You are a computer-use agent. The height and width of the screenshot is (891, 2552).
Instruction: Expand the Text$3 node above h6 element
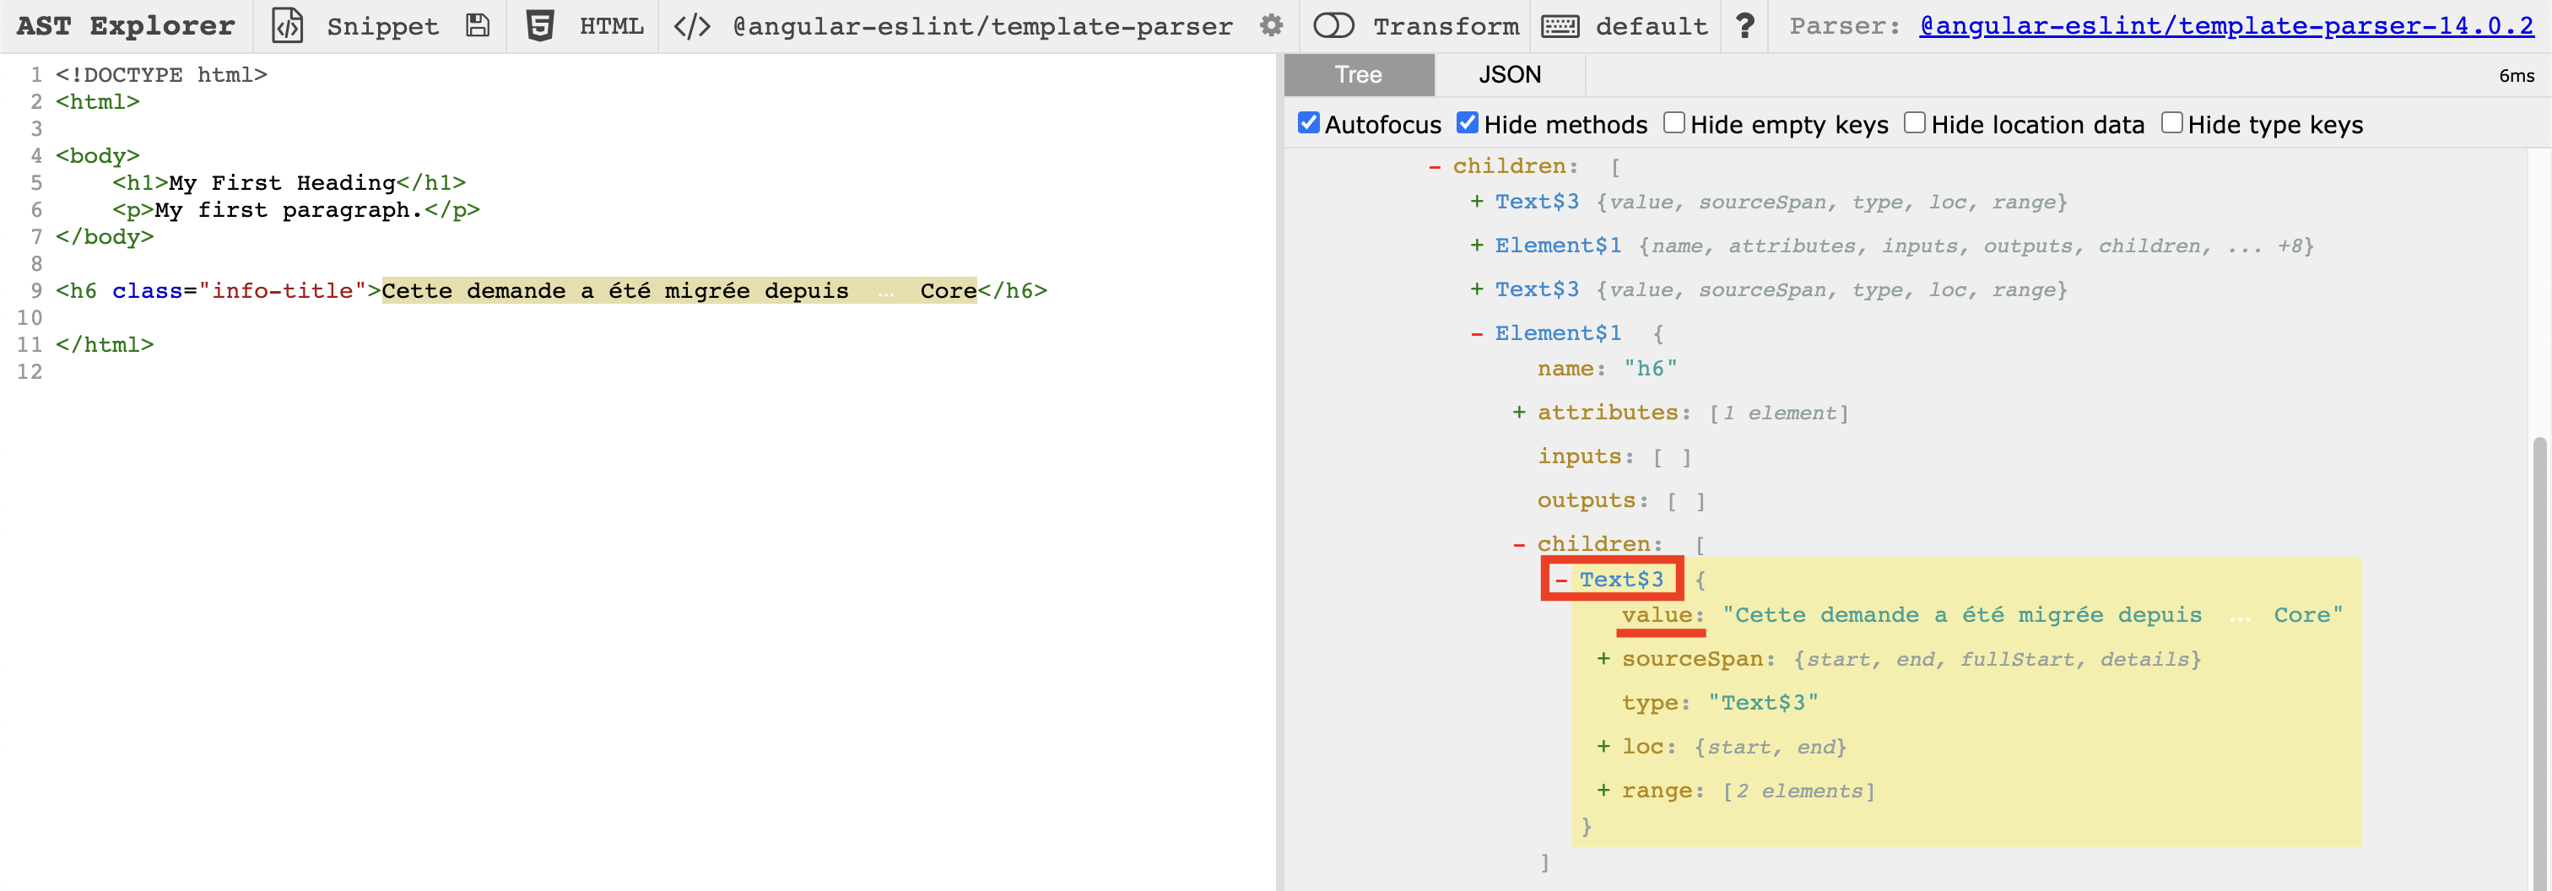(1477, 290)
